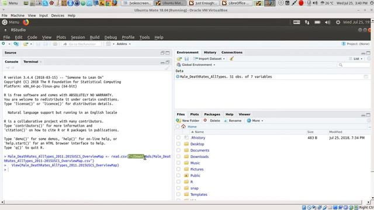
Task: Click the Save workspace floppy icon
Action: 186,58
